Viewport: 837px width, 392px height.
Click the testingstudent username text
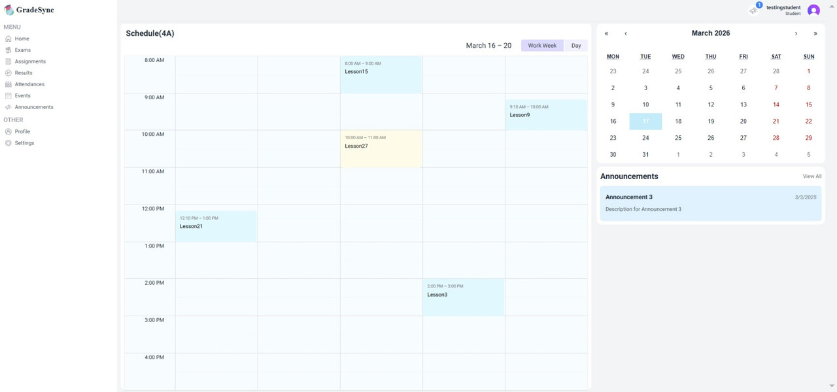(x=783, y=8)
